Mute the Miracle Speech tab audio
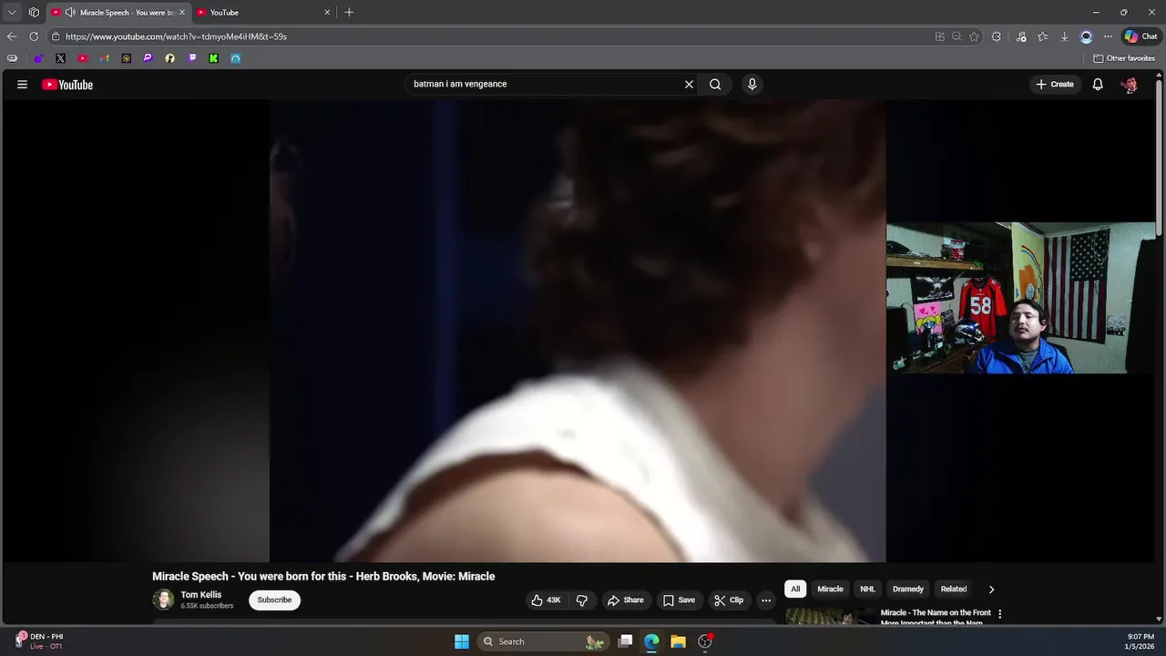This screenshot has width=1166, height=656. click(70, 13)
